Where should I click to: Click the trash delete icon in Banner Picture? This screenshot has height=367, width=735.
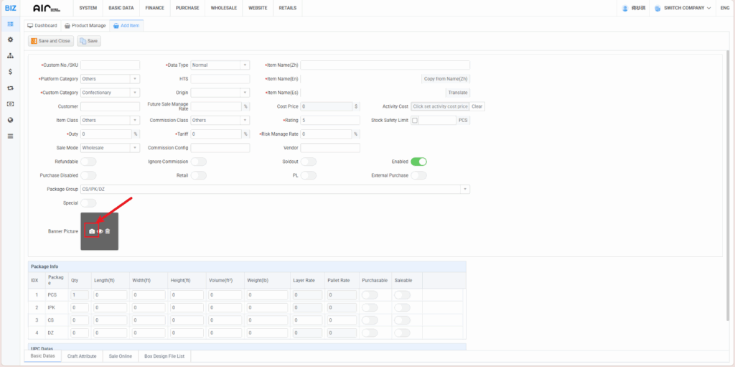click(x=108, y=231)
